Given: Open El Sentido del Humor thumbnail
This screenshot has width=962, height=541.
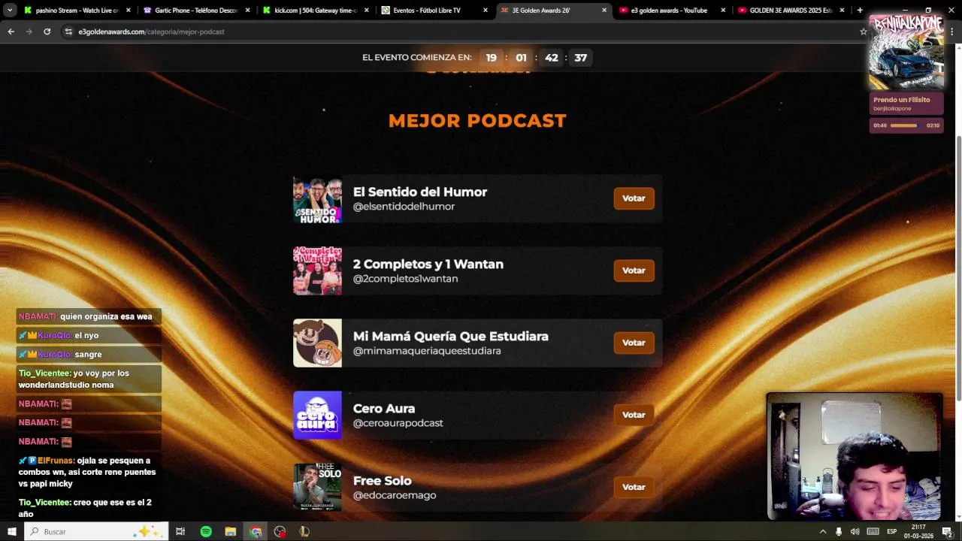Looking at the screenshot, I should coord(317,199).
